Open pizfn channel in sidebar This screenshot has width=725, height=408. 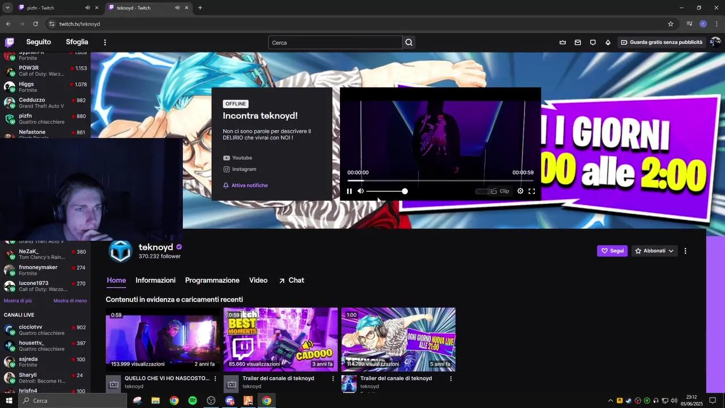[45, 118]
